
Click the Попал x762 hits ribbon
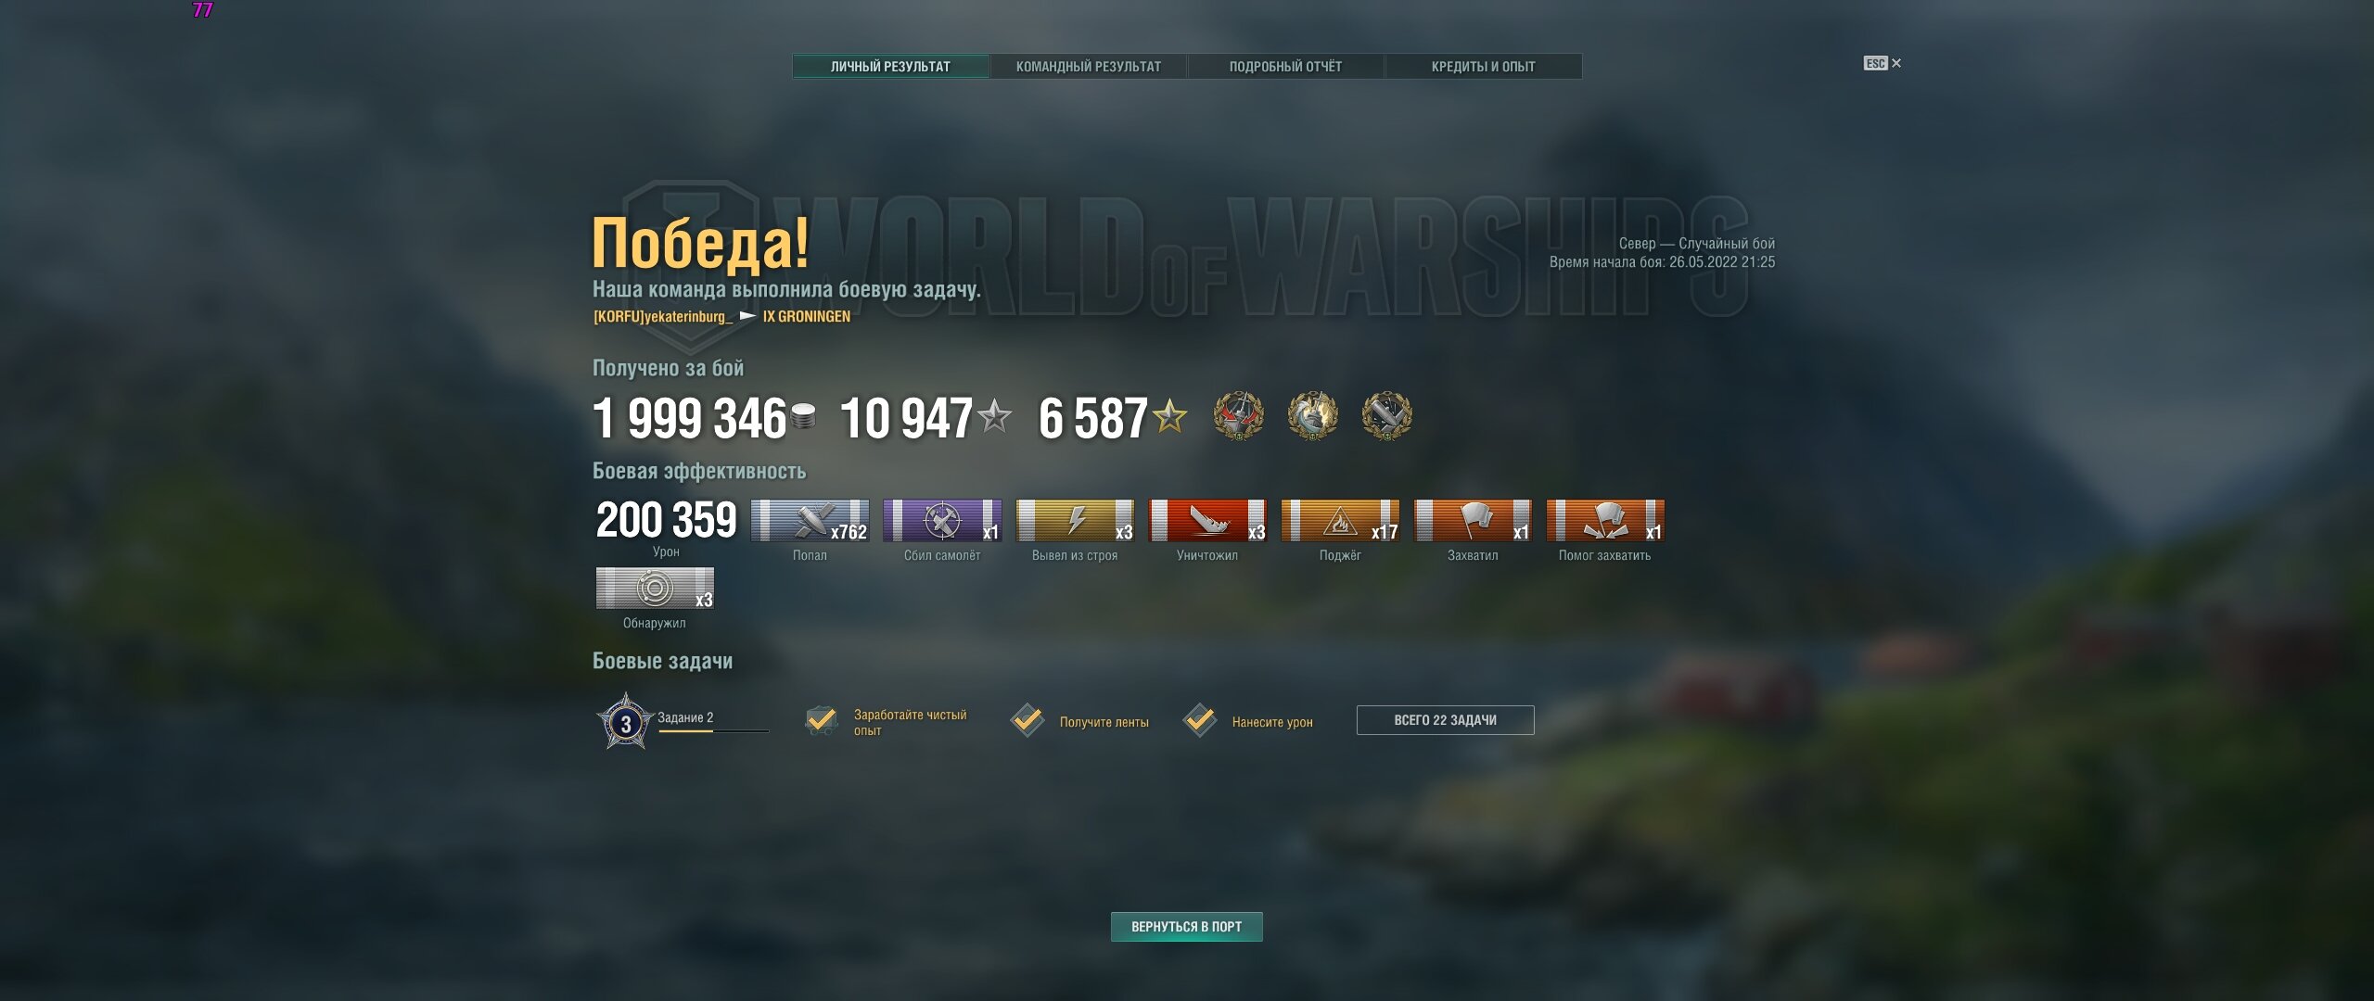click(x=810, y=520)
